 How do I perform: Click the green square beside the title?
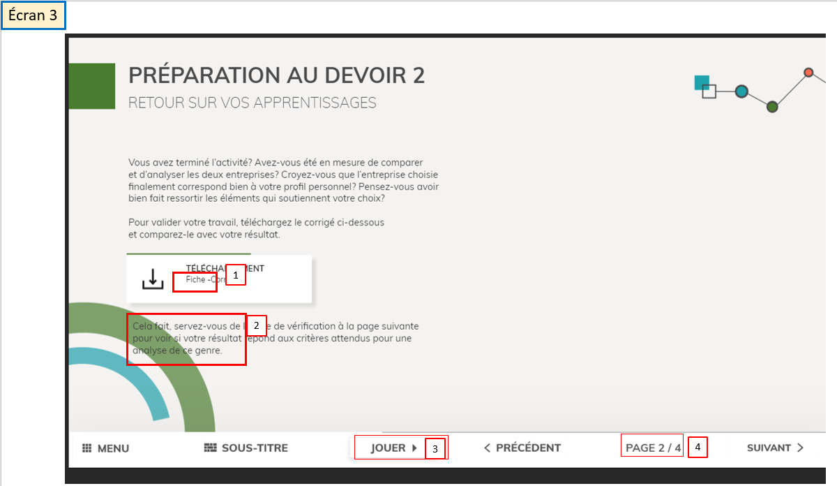click(x=91, y=86)
